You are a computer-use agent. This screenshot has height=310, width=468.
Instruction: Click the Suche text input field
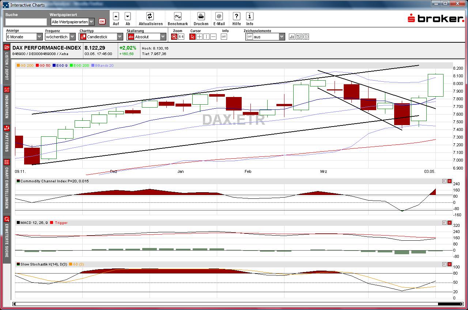[26, 22]
